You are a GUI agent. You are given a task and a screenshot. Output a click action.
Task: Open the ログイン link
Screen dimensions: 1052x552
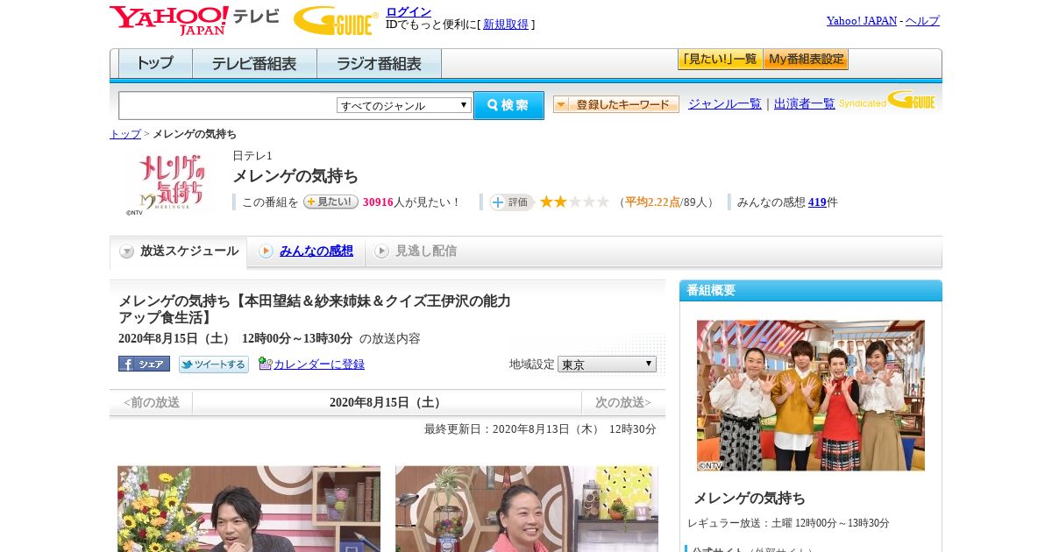click(409, 11)
